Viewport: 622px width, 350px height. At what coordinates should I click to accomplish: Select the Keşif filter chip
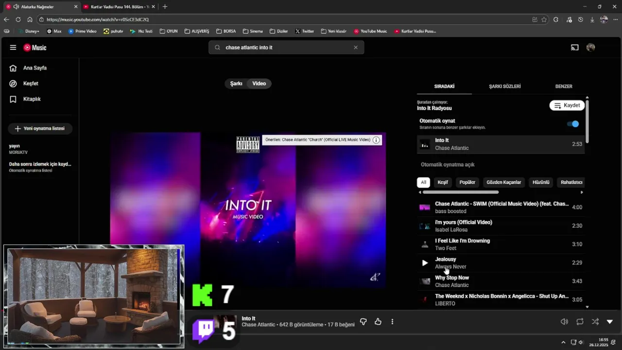pyautogui.click(x=443, y=182)
